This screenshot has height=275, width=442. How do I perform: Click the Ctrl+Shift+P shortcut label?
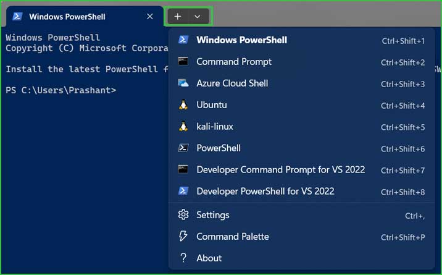(x=403, y=237)
